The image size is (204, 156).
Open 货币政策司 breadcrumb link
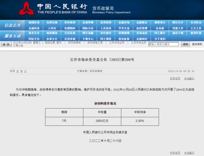(74, 43)
